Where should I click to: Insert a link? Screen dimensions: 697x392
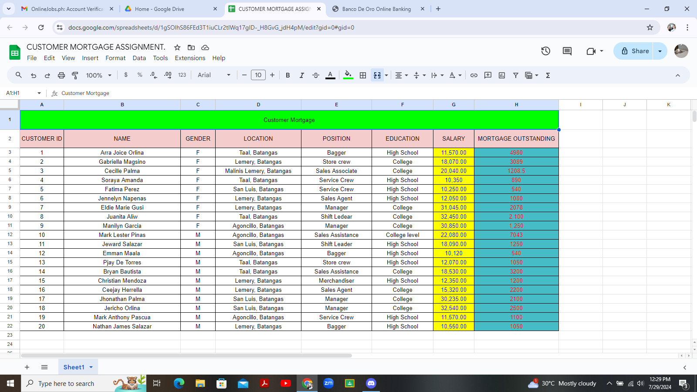pos(474,75)
